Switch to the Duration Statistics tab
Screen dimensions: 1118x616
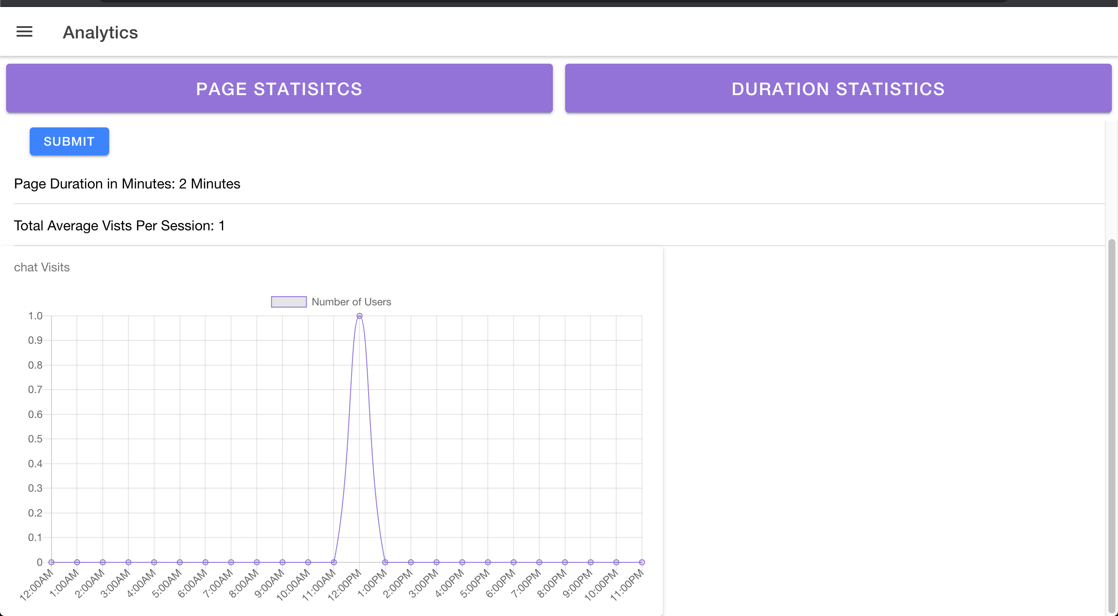click(838, 89)
